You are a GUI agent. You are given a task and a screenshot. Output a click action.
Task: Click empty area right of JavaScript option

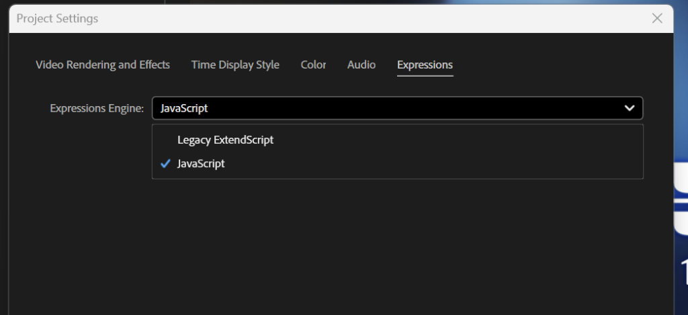coord(437,163)
